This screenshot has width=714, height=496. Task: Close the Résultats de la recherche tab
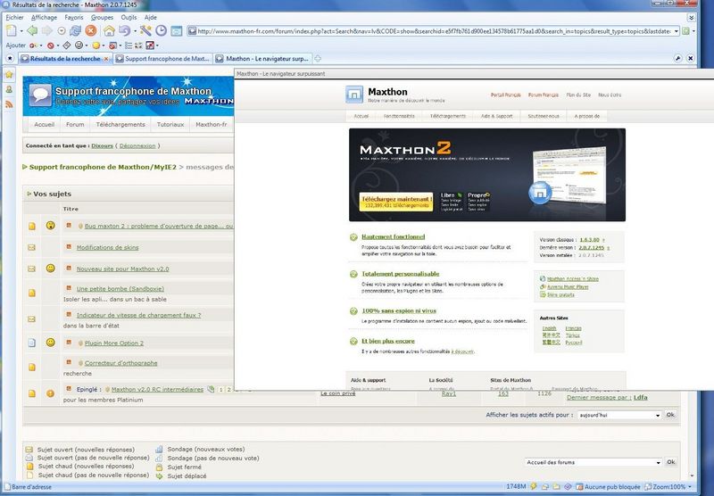(x=106, y=59)
